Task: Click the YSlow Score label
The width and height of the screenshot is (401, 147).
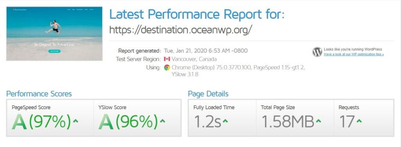Action: 112,108
